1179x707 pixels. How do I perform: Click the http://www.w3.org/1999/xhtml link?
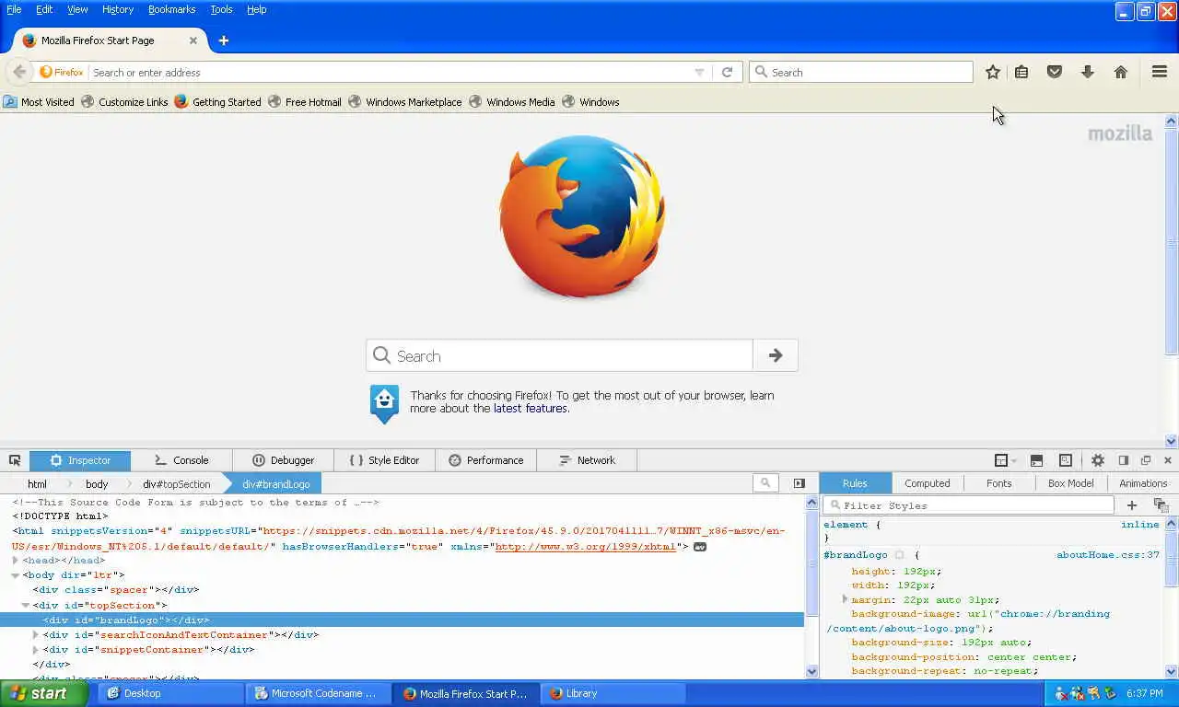586,547
